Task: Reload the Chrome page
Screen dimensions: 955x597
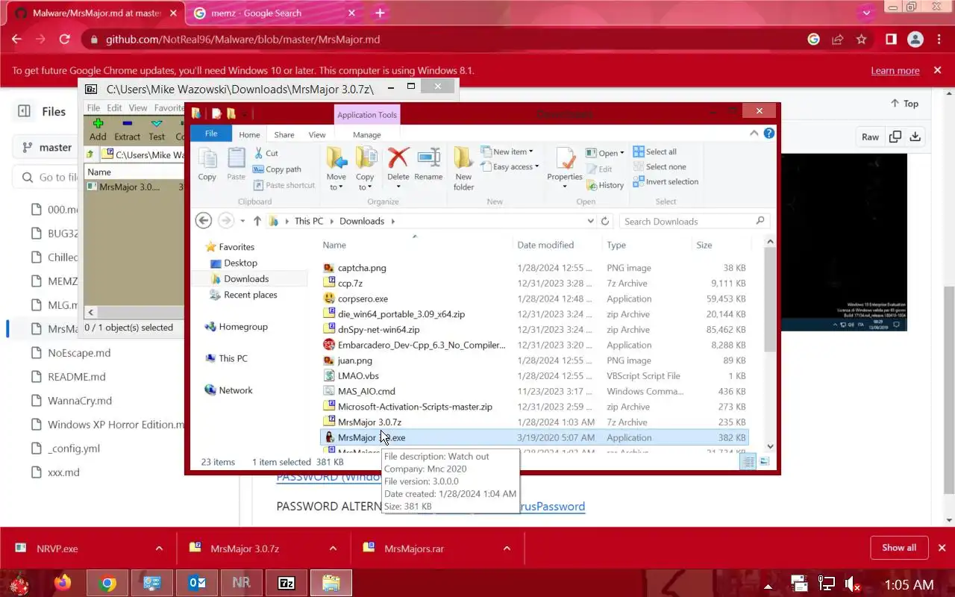Action: click(x=65, y=40)
